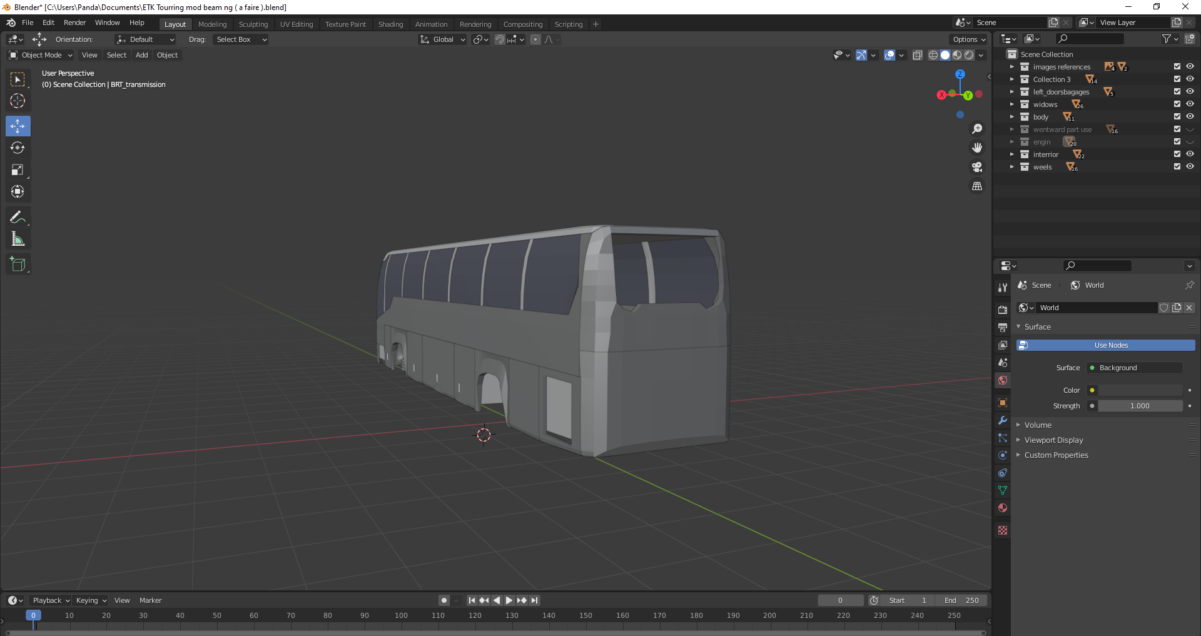Uncheck the weels collection checkbox
The height and width of the screenshot is (636, 1201).
pos(1177,166)
